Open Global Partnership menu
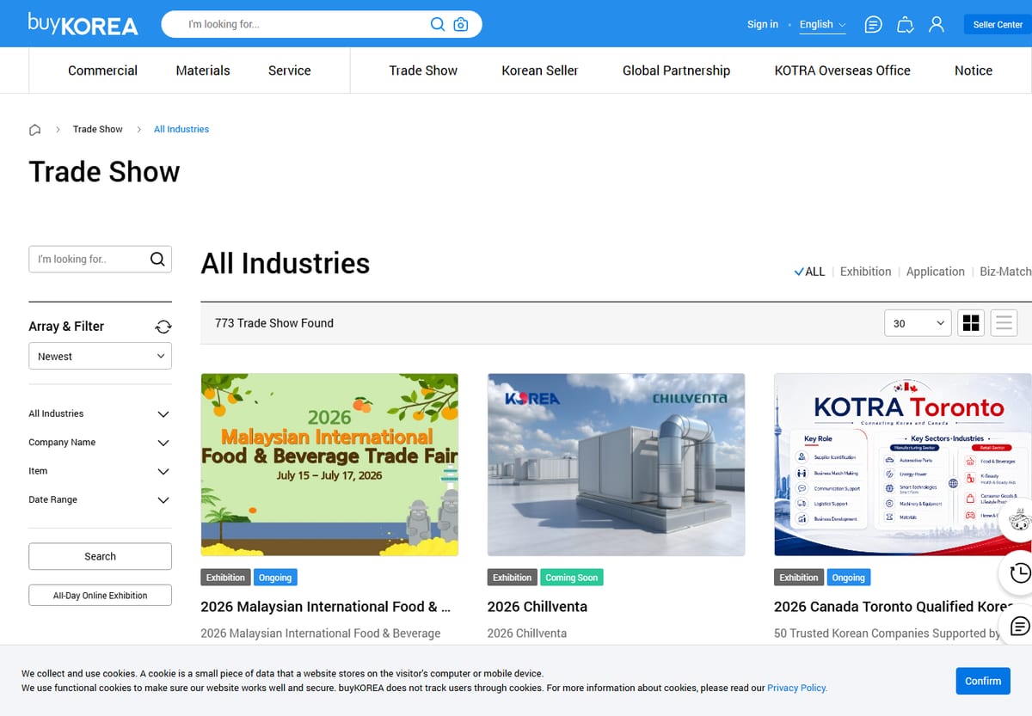The width and height of the screenshot is (1032, 716). tap(676, 70)
